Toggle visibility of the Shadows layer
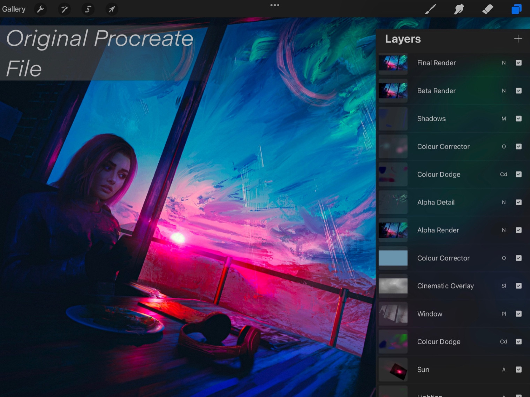This screenshot has width=530, height=397. click(518, 119)
